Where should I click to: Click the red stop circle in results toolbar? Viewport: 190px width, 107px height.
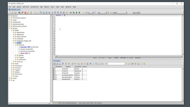(69, 64)
